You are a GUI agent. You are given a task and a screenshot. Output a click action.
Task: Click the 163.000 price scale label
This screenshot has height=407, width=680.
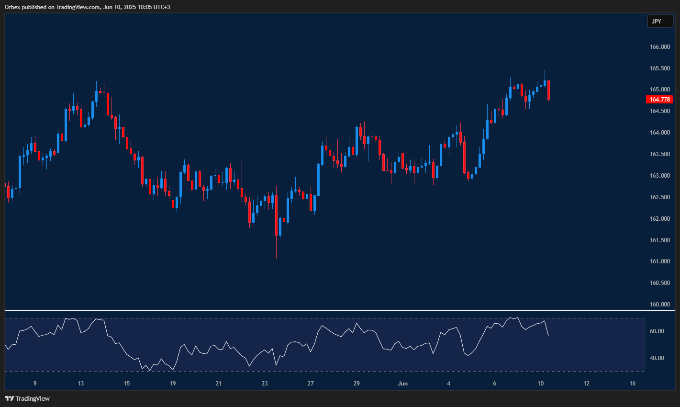(659, 176)
